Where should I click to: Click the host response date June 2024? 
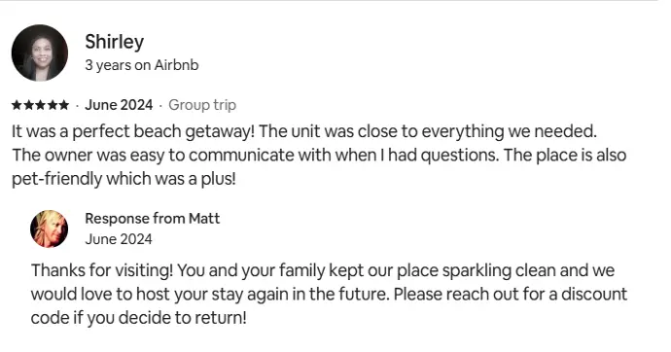pyautogui.click(x=119, y=239)
